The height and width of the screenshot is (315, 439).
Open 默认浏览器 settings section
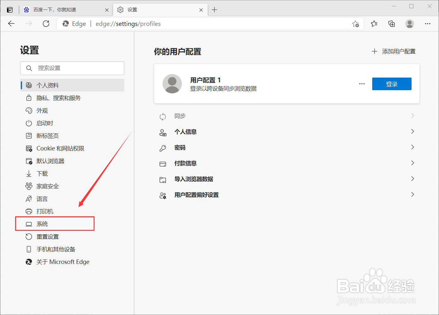72,161
